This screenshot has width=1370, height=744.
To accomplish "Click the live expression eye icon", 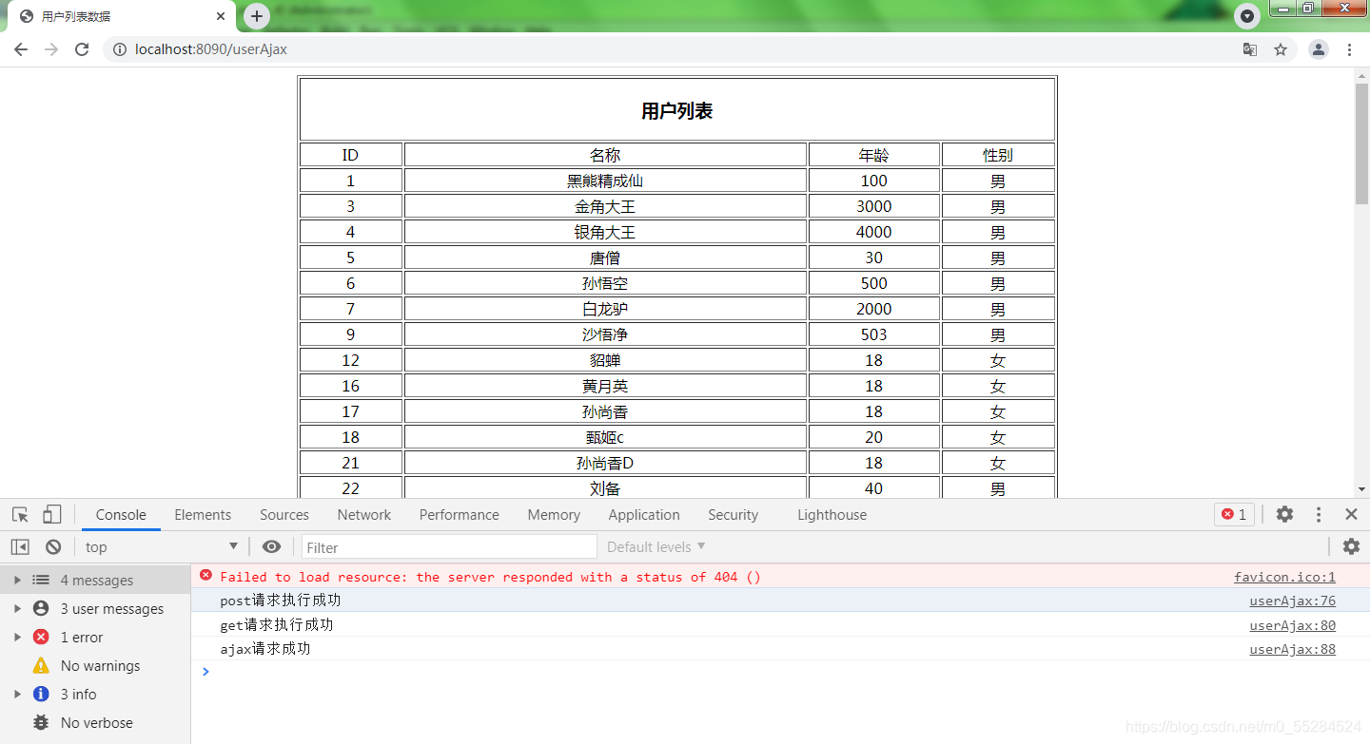I will point(271,546).
